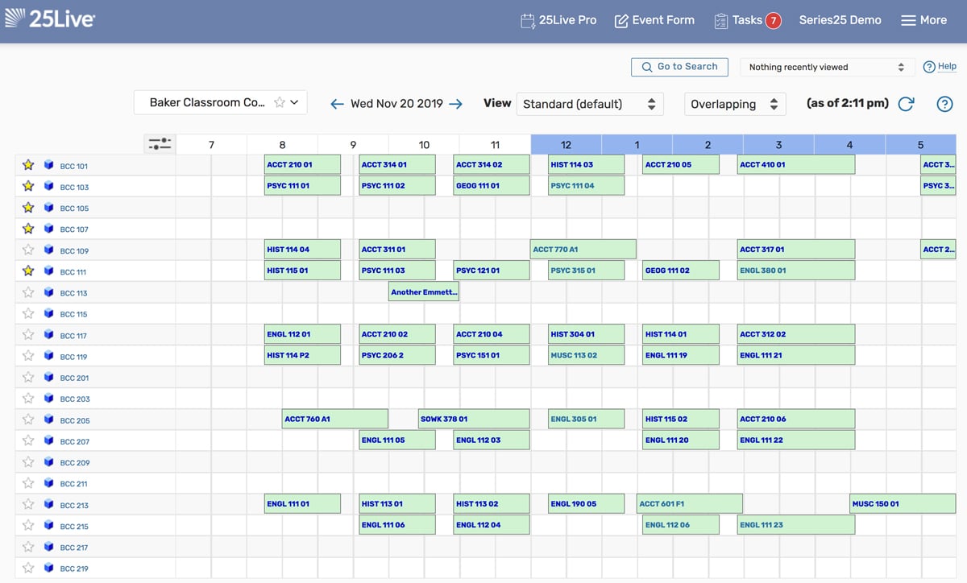This screenshot has height=583, width=967.
Task: Open the Help link
Action: coord(940,67)
